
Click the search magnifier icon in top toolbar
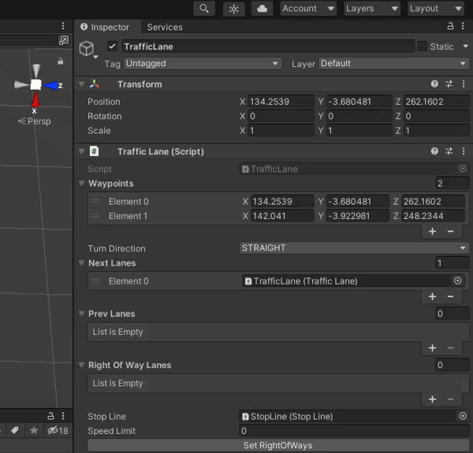pos(204,9)
